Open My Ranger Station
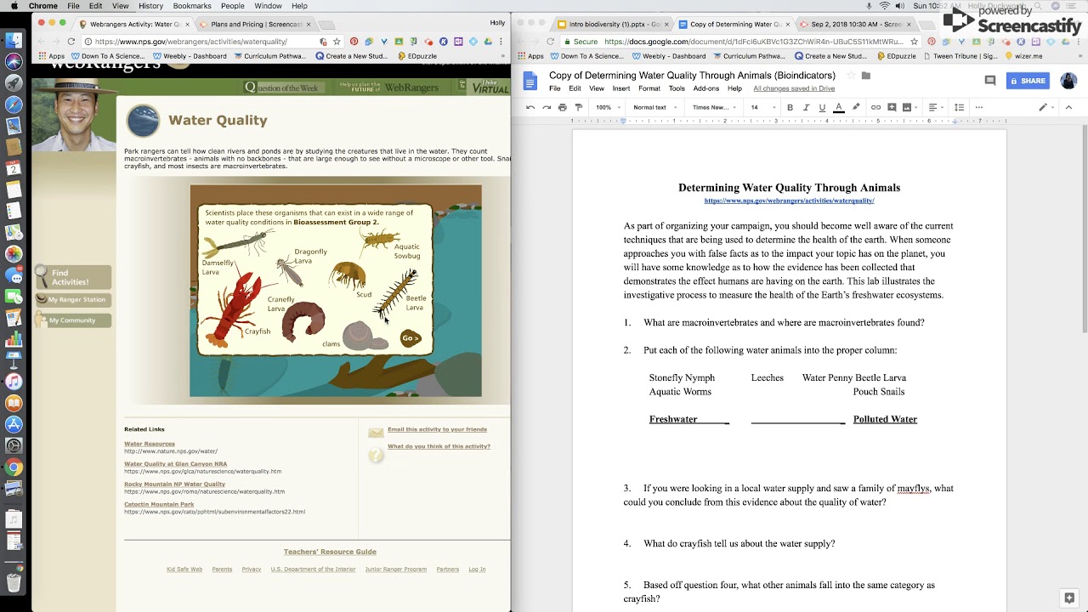Screen dimensions: 1088x612 (72, 300)
